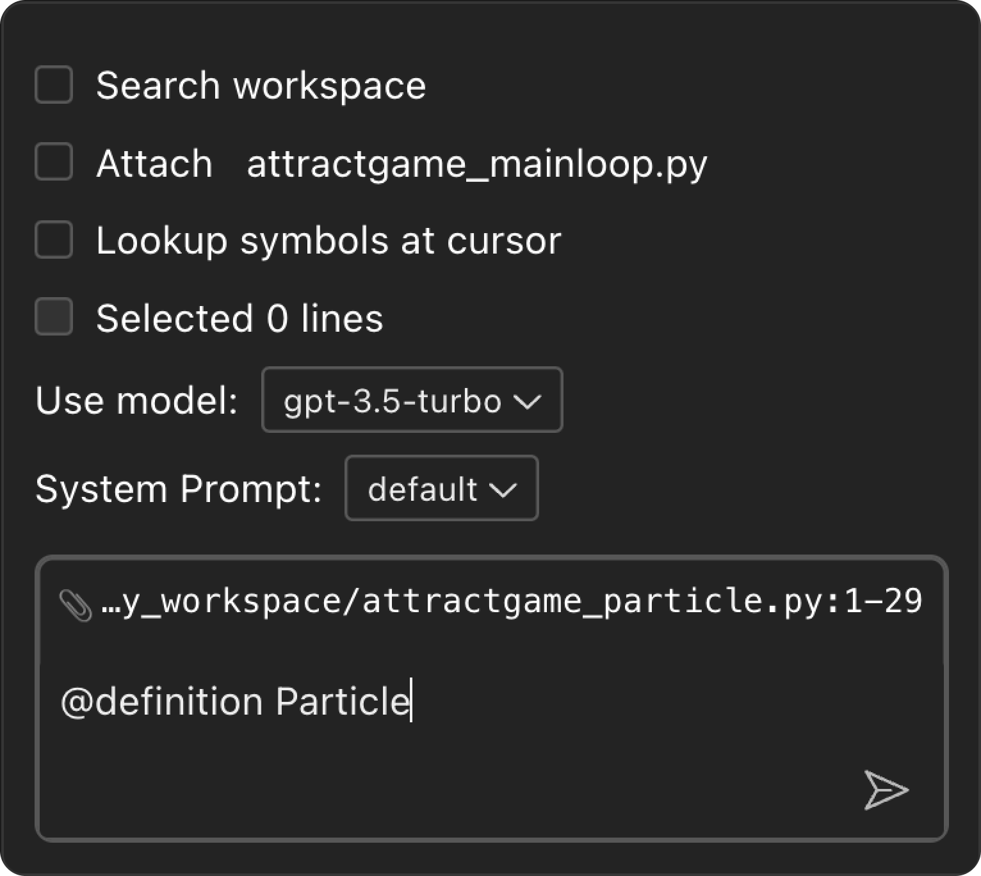Image resolution: width=981 pixels, height=876 pixels.
Task: Click the Lookup symbols at cursor label
Action: (x=328, y=241)
